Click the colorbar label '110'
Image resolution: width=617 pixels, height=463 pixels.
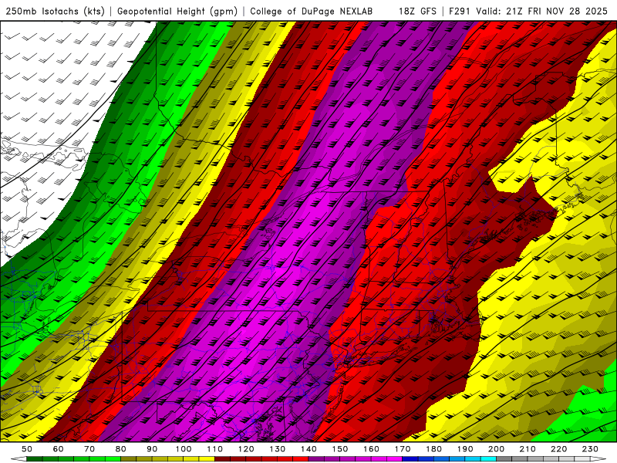point(214,449)
